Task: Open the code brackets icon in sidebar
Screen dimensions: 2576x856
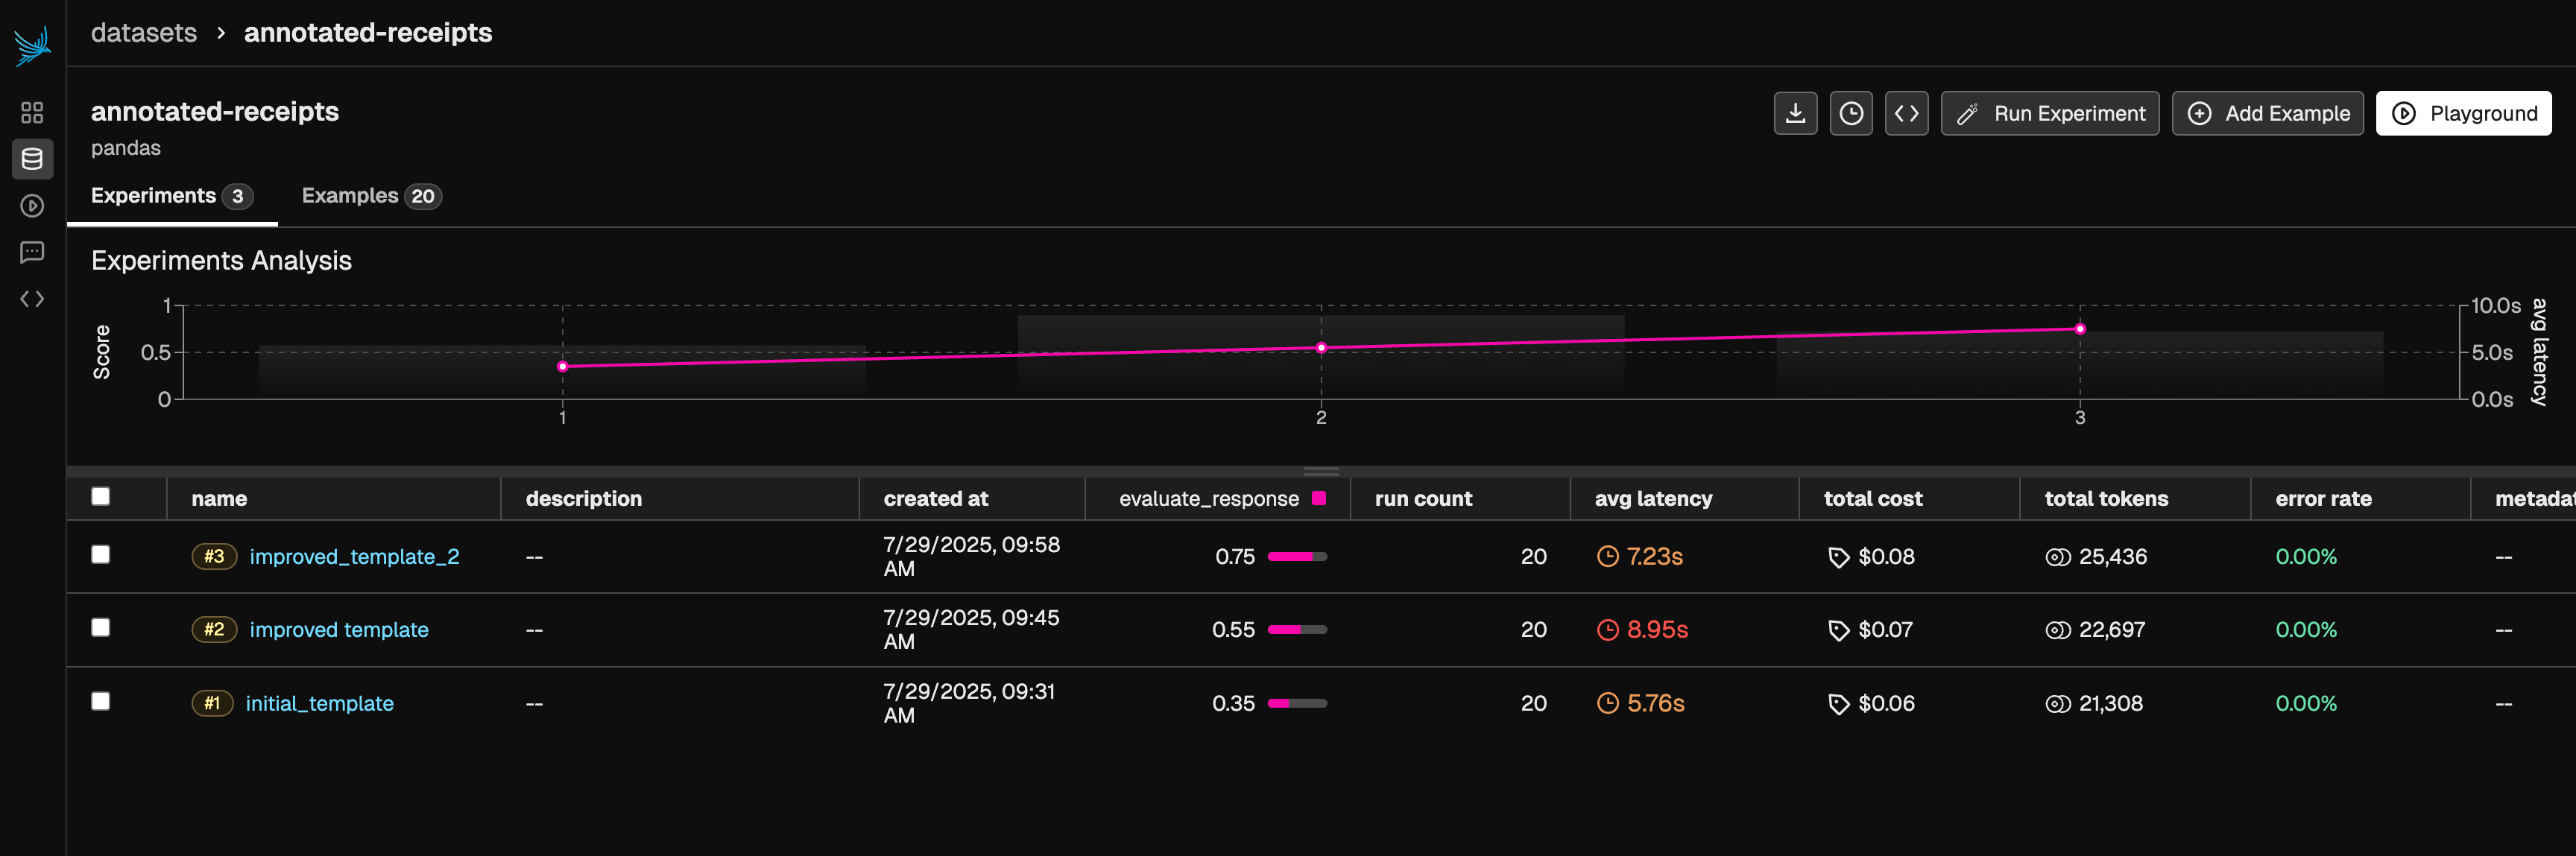Action: (32, 299)
